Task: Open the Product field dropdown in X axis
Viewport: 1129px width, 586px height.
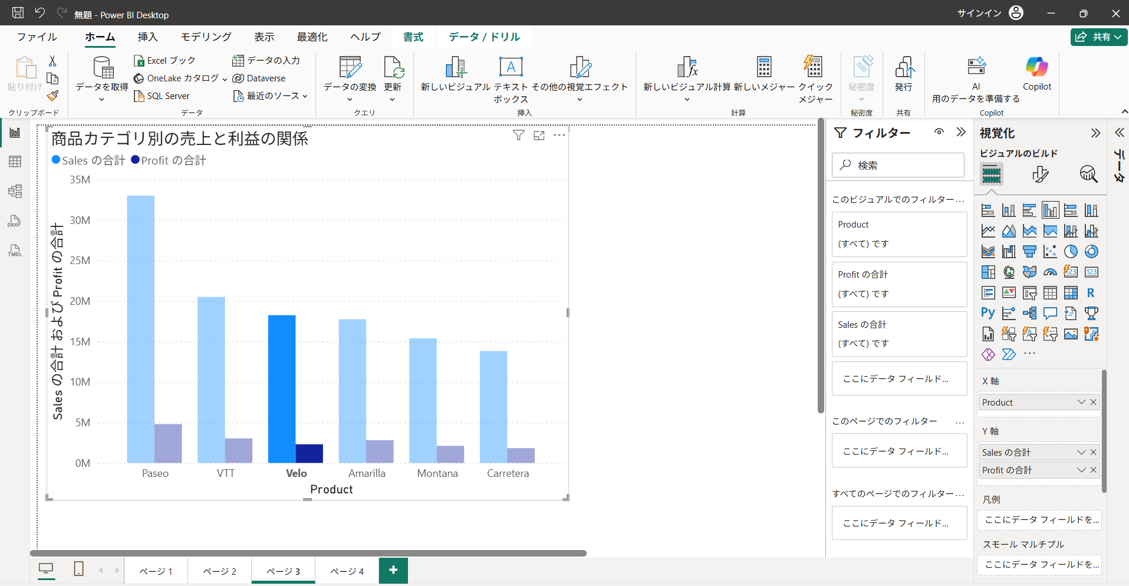Action: (1081, 402)
